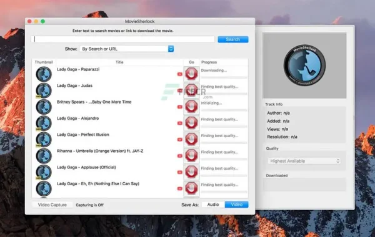Stop the Rihanna - Umbrella download

pos(191,156)
